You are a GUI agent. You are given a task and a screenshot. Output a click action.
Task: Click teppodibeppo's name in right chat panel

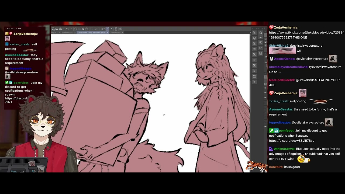(280, 122)
